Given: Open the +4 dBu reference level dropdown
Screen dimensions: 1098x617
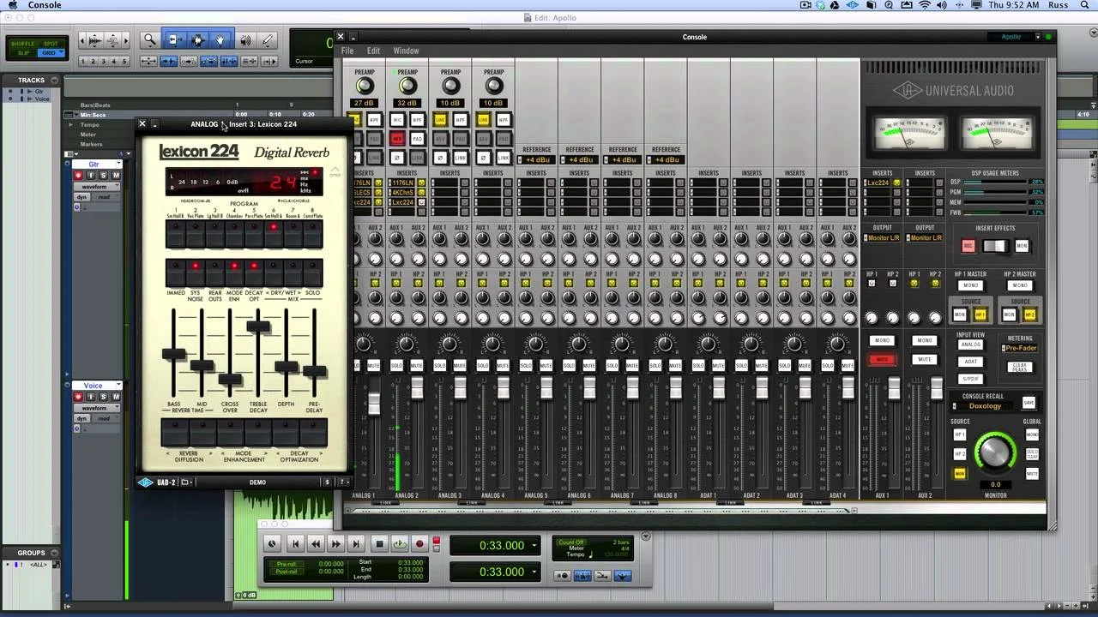Looking at the screenshot, I should (537, 159).
